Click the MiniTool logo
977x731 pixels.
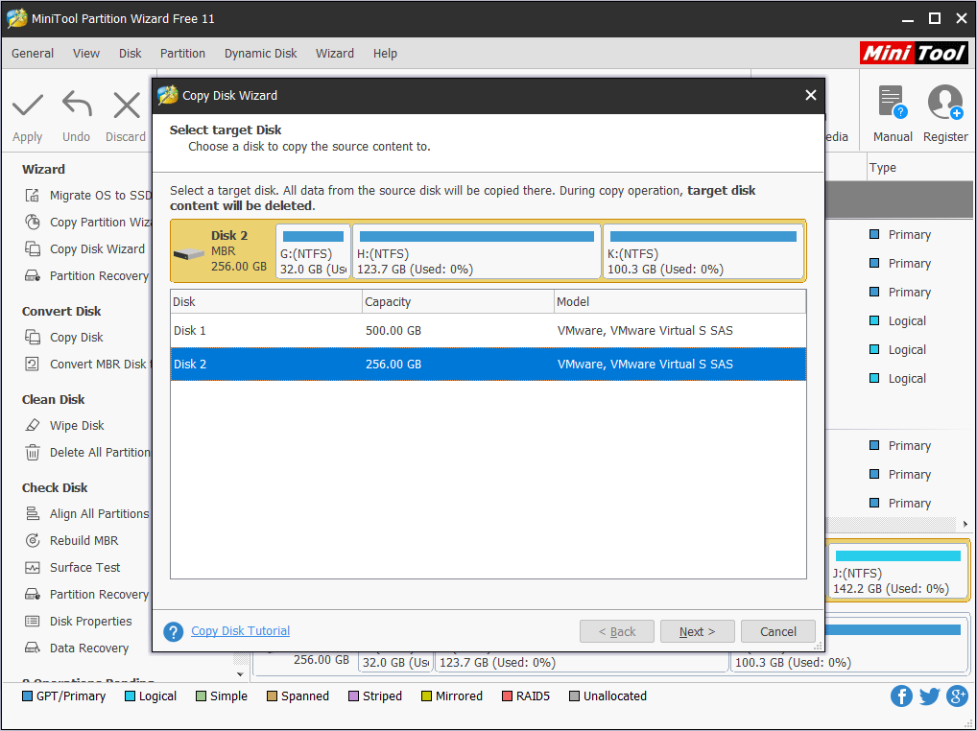[914, 53]
